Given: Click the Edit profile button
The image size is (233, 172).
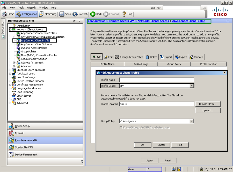Looking at the screenshot, I should pos(108,57).
